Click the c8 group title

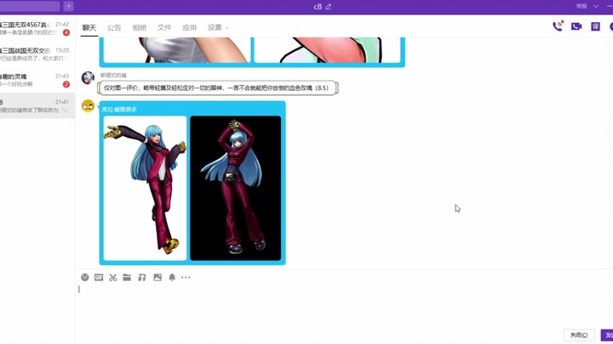point(318,7)
